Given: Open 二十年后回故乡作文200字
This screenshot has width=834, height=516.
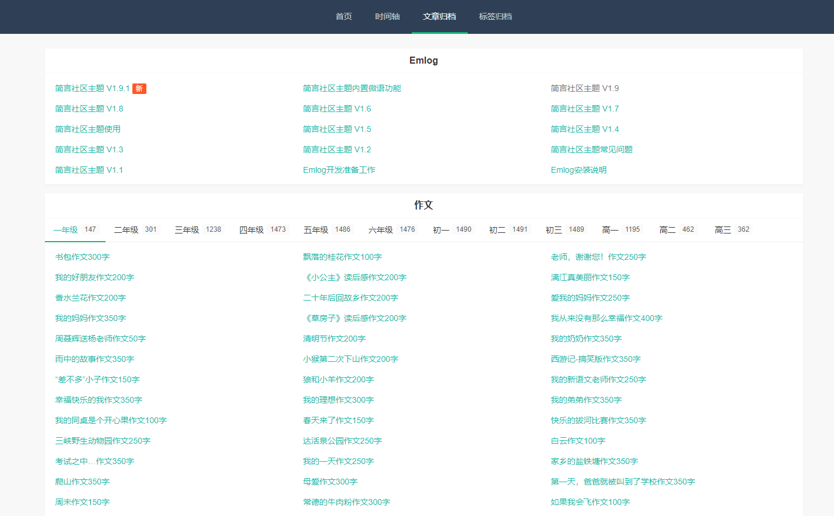Looking at the screenshot, I should coord(351,298).
